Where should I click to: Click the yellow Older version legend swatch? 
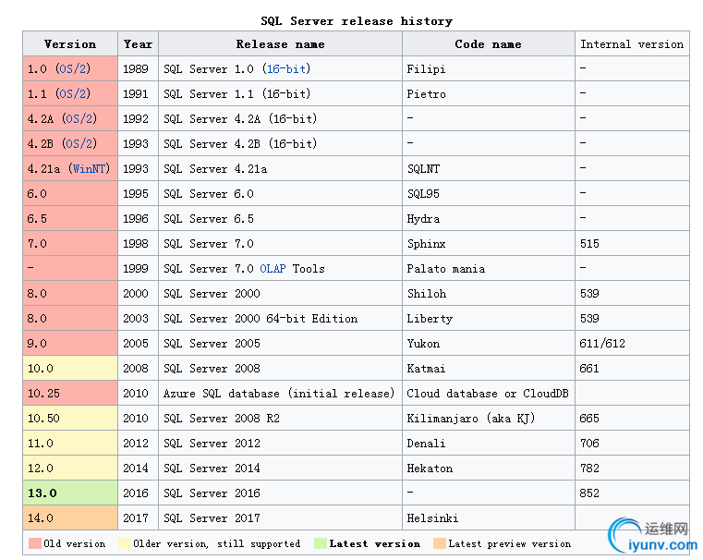[x=125, y=543]
